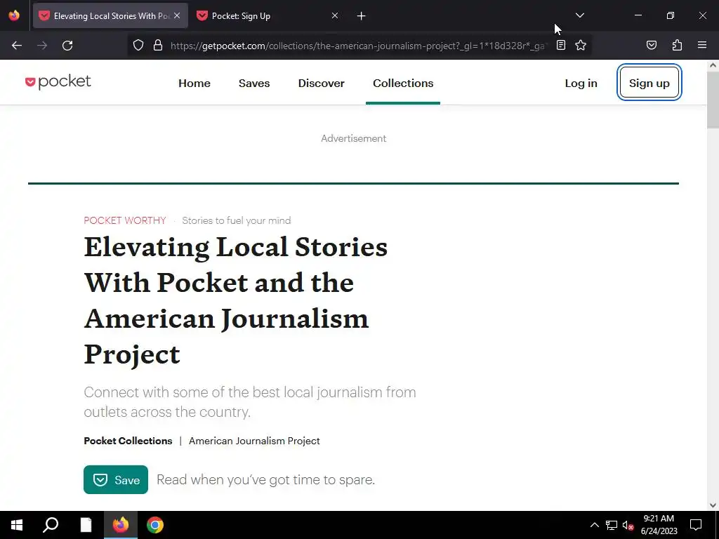The height and width of the screenshot is (539, 719).
Task: Click the Elevating Local Stories headline
Action: tap(236, 300)
